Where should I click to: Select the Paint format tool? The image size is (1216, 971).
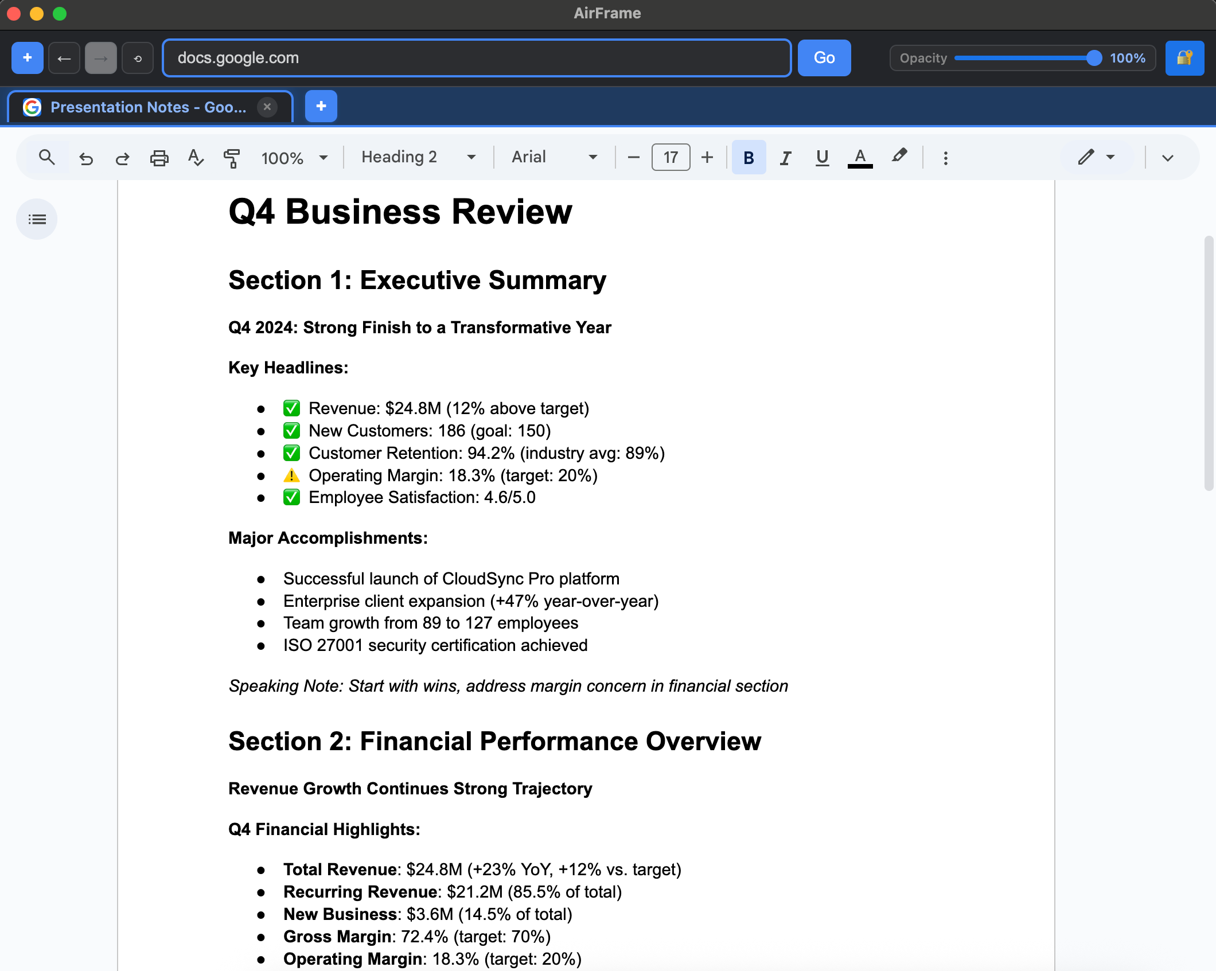click(x=232, y=157)
